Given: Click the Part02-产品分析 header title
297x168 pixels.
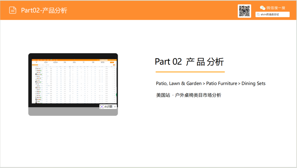Looking at the screenshot, I should point(44,10).
